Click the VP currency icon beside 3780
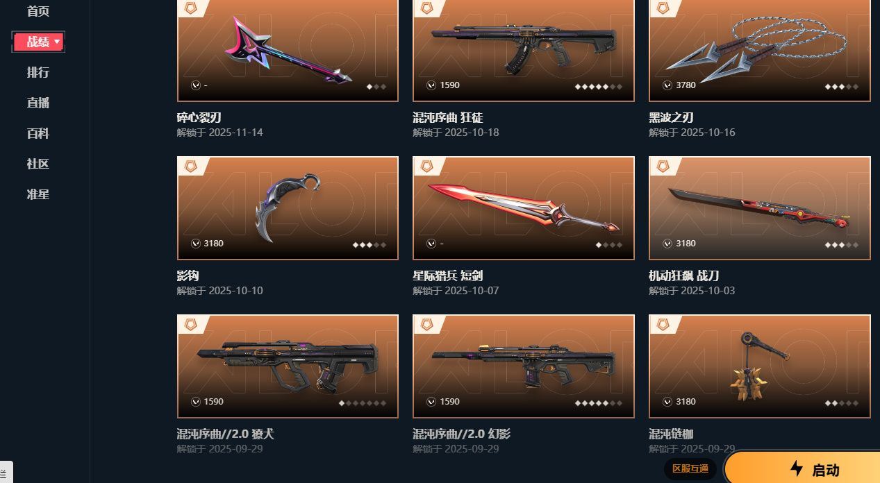Image resolution: width=880 pixels, height=483 pixels. tap(667, 85)
